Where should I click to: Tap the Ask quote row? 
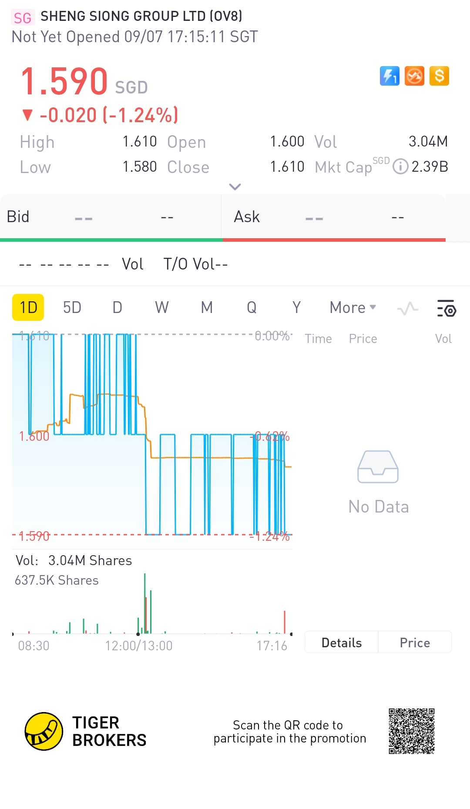coord(334,217)
